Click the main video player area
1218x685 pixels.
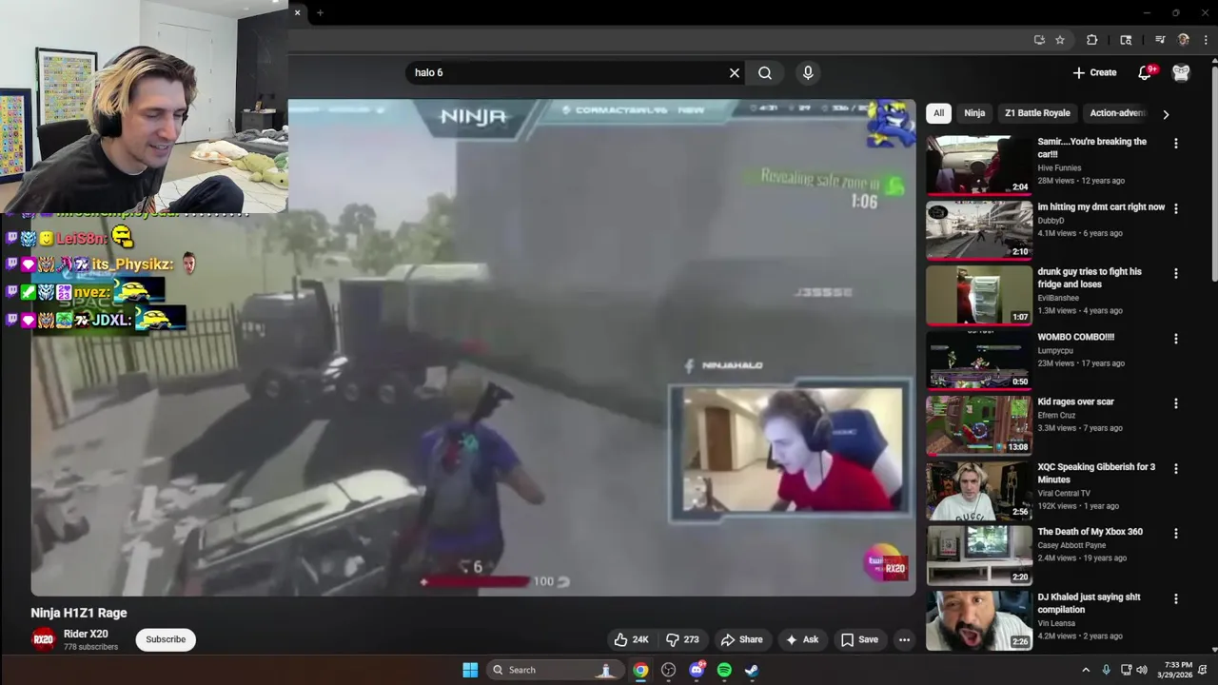[473, 347]
